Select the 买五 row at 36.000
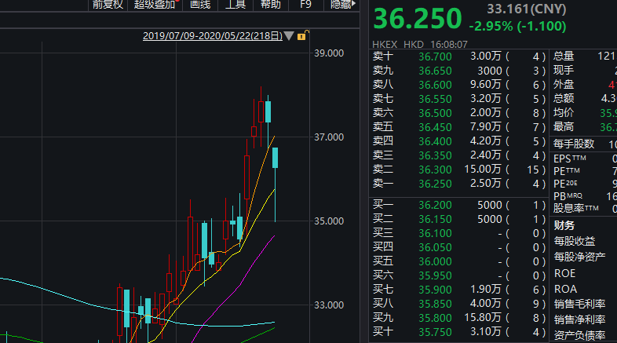 (458, 262)
